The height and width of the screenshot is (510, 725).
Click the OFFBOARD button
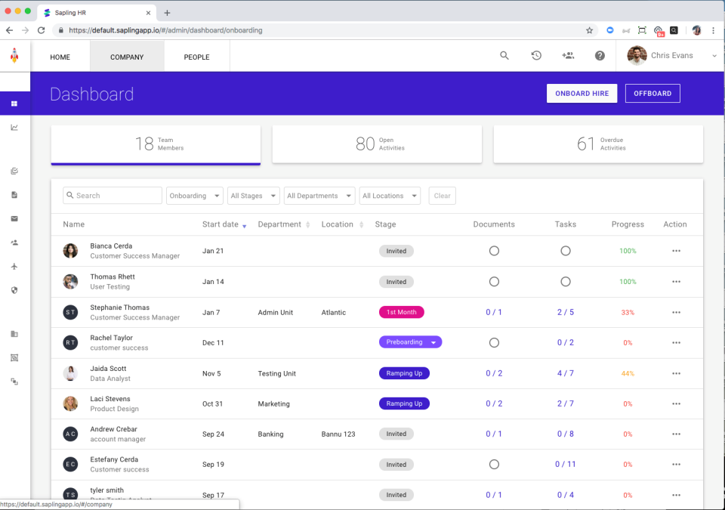pos(652,93)
